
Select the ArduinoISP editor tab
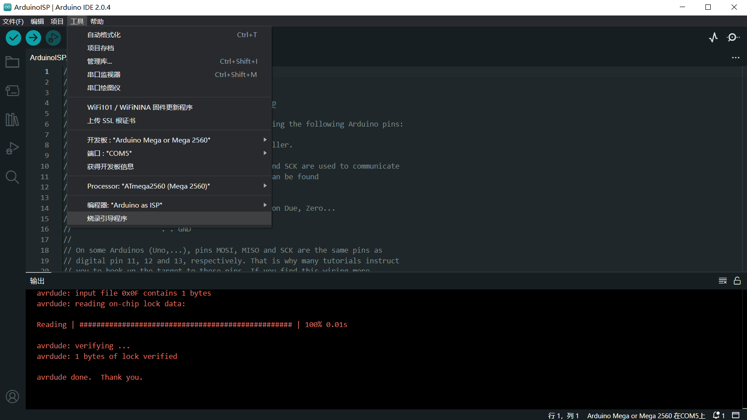pos(48,58)
